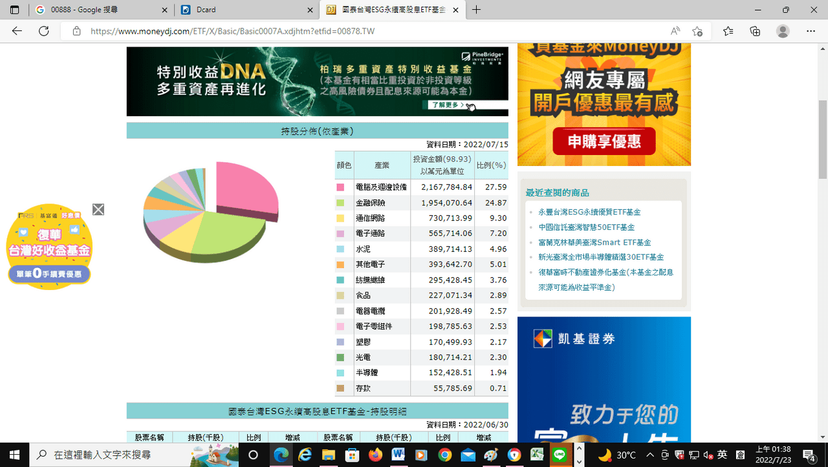
Task: Open link 中國信託臺灣智慧50ETF基金
Action: (x=587, y=227)
